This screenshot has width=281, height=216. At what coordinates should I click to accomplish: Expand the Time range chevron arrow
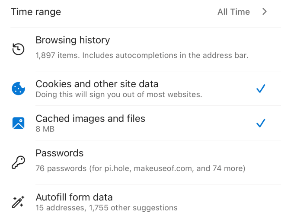point(265,12)
